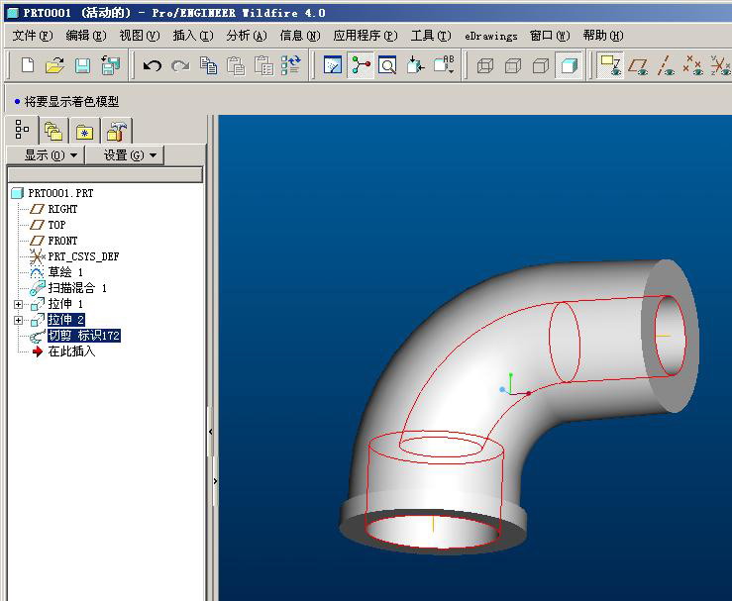This screenshot has height=601, width=732.
Task: Collapse the navigator panel with sash arrow
Action: [x=211, y=432]
